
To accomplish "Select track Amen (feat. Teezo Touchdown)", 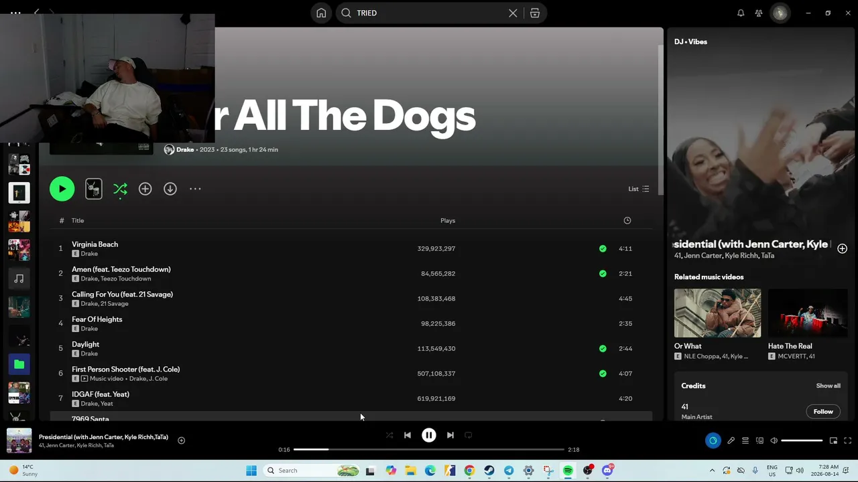I will point(351,273).
